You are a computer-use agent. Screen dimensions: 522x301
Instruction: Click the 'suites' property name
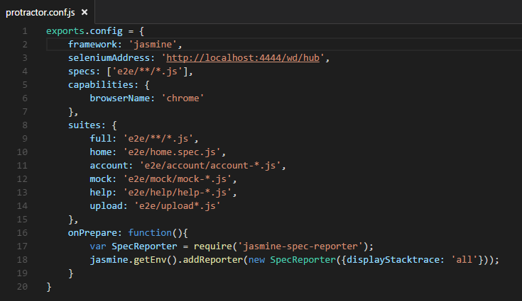85,125
